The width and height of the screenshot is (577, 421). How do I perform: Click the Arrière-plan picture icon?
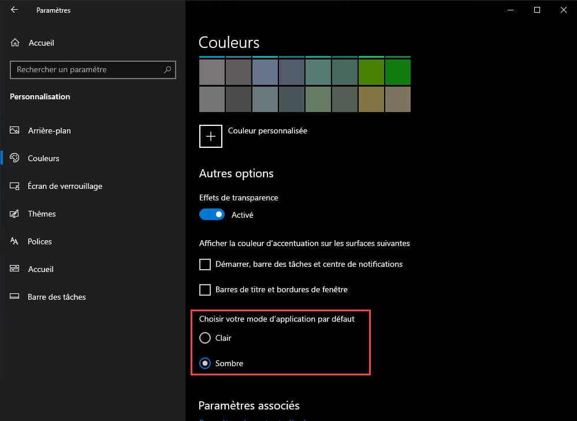point(15,131)
